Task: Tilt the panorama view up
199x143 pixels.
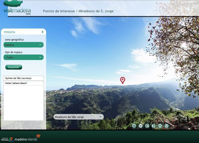Action: point(160,126)
